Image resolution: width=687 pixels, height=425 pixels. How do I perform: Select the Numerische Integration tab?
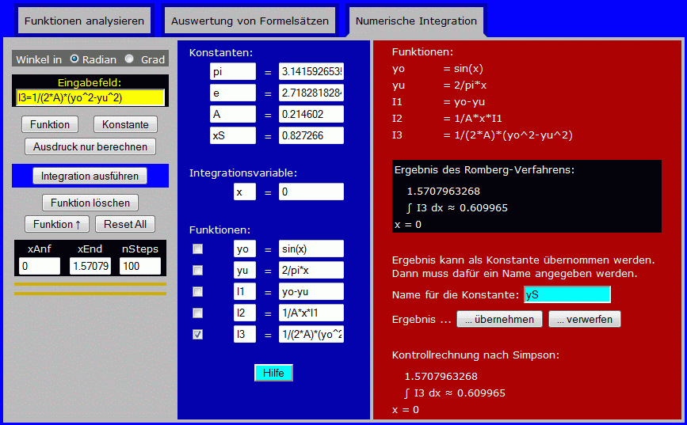tap(416, 21)
